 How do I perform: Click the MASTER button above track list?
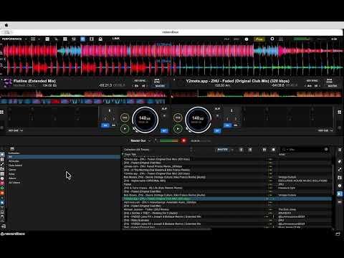point(223,150)
